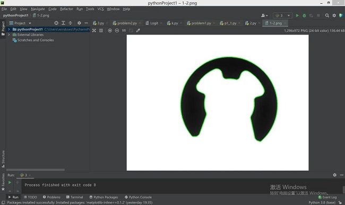
Task: Zoom out of the image
Action: tap(117, 31)
